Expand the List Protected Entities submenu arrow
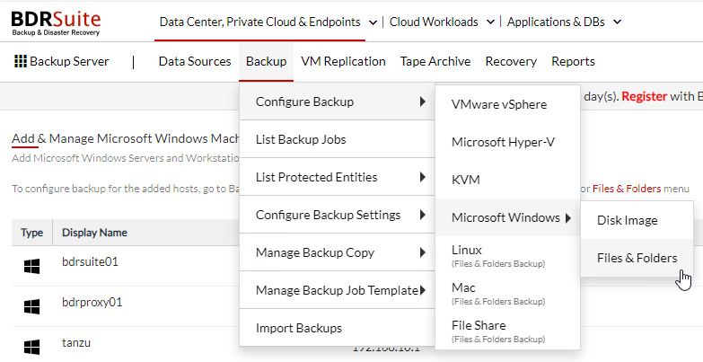Image resolution: width=703 pixels, height=362 pixels. pyautogui.click(x=422, y=177)
